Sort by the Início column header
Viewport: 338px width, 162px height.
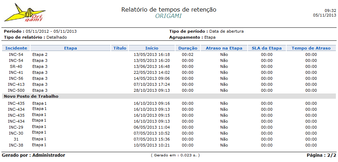click(x=152, y=48)
